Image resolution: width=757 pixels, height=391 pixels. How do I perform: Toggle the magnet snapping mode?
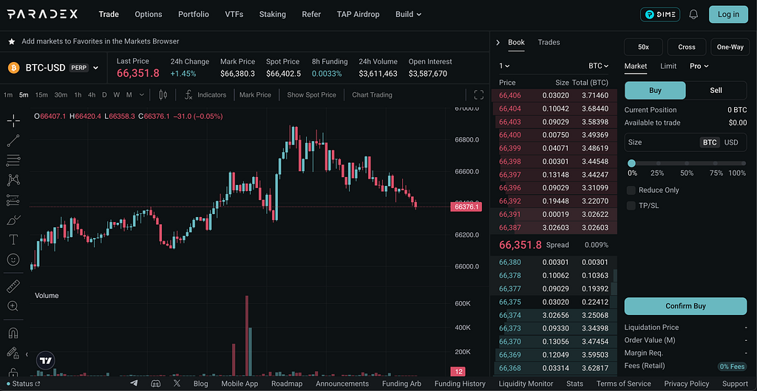pos(13,333)
